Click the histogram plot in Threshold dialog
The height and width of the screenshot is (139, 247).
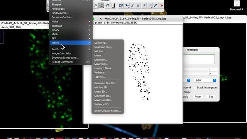[x=199, y=59]
